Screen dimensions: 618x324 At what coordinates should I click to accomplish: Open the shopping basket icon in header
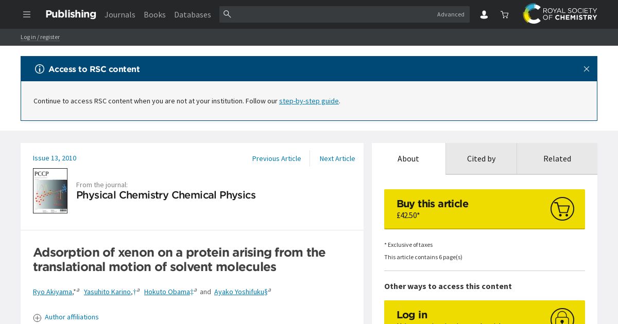point(505,14)
